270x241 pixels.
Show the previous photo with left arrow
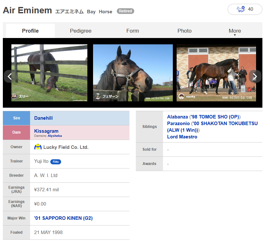coord(9,76)
